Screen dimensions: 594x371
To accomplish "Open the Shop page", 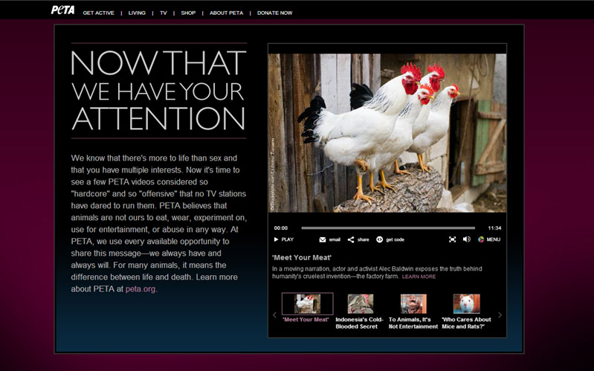I will click(188, 13).
